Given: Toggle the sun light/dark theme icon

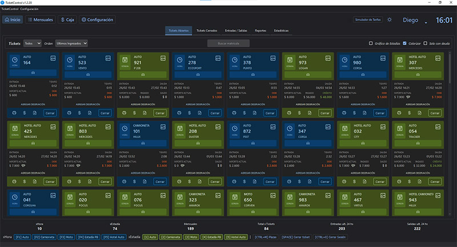Looking at the screenshot, I should click(390, 20).
